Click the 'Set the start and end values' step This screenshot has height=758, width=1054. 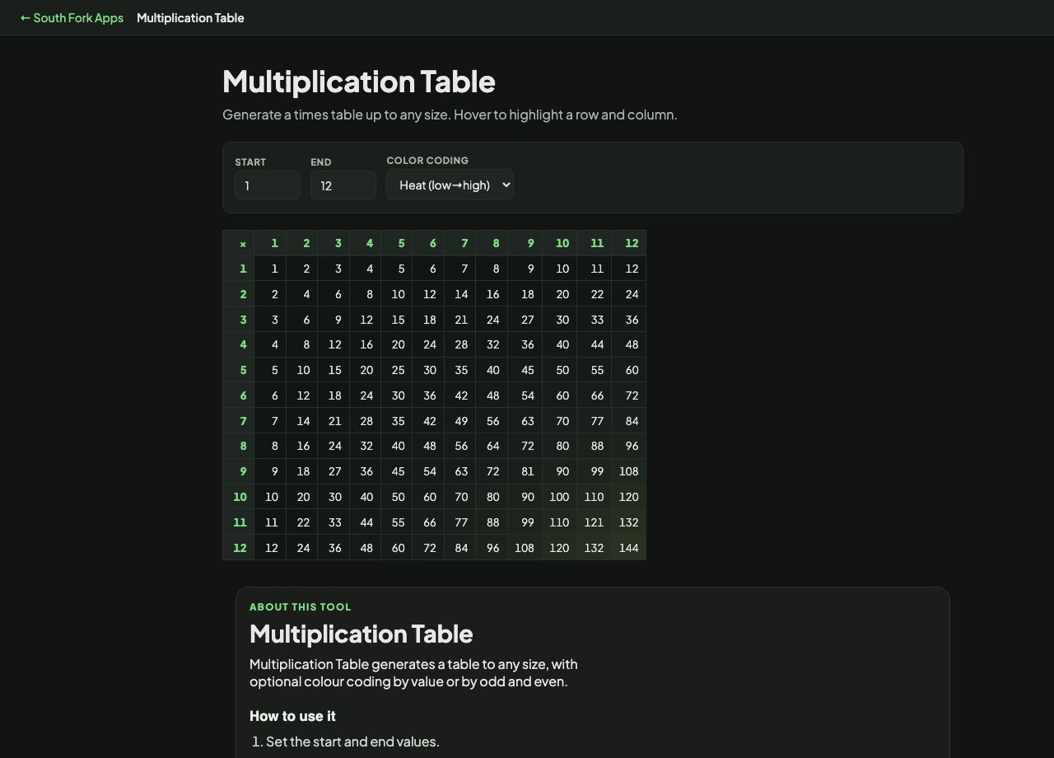[352, 742]
